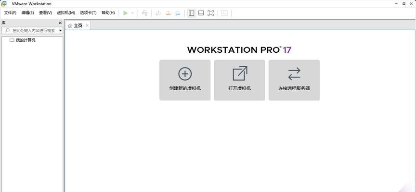Open the 选项卡(T) menu
Viewport: 416px width, 192px height.
click(x=88, y=12)
